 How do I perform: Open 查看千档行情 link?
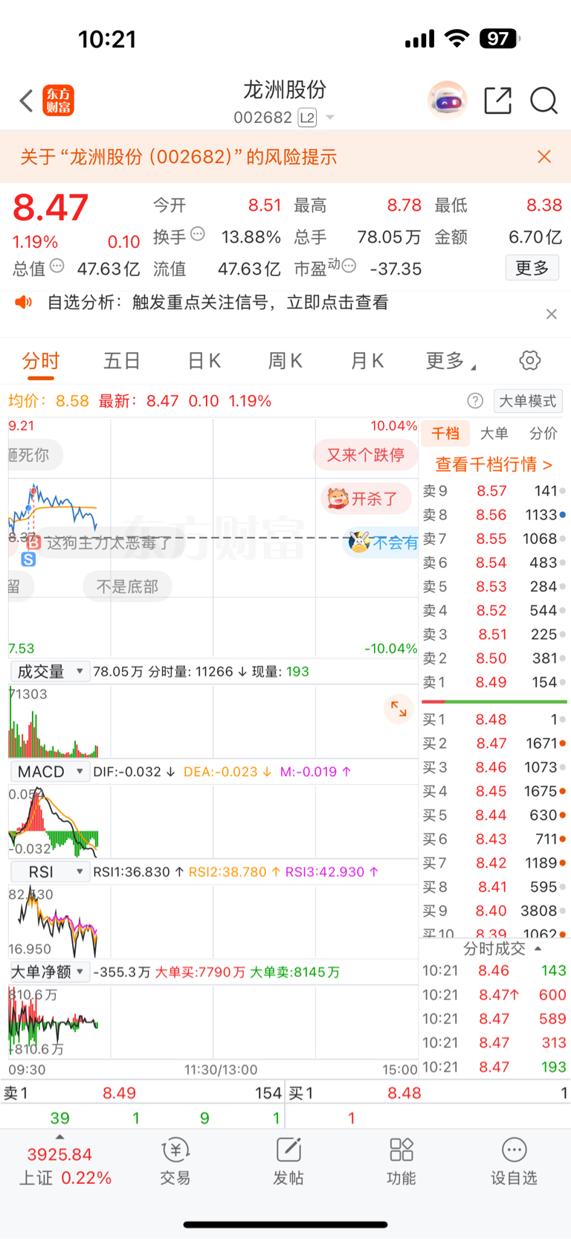point(494,464)
